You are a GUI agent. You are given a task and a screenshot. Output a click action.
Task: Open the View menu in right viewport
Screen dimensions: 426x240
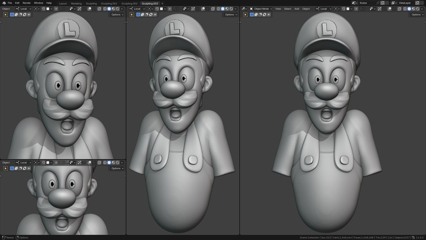(x=278, y=9)
